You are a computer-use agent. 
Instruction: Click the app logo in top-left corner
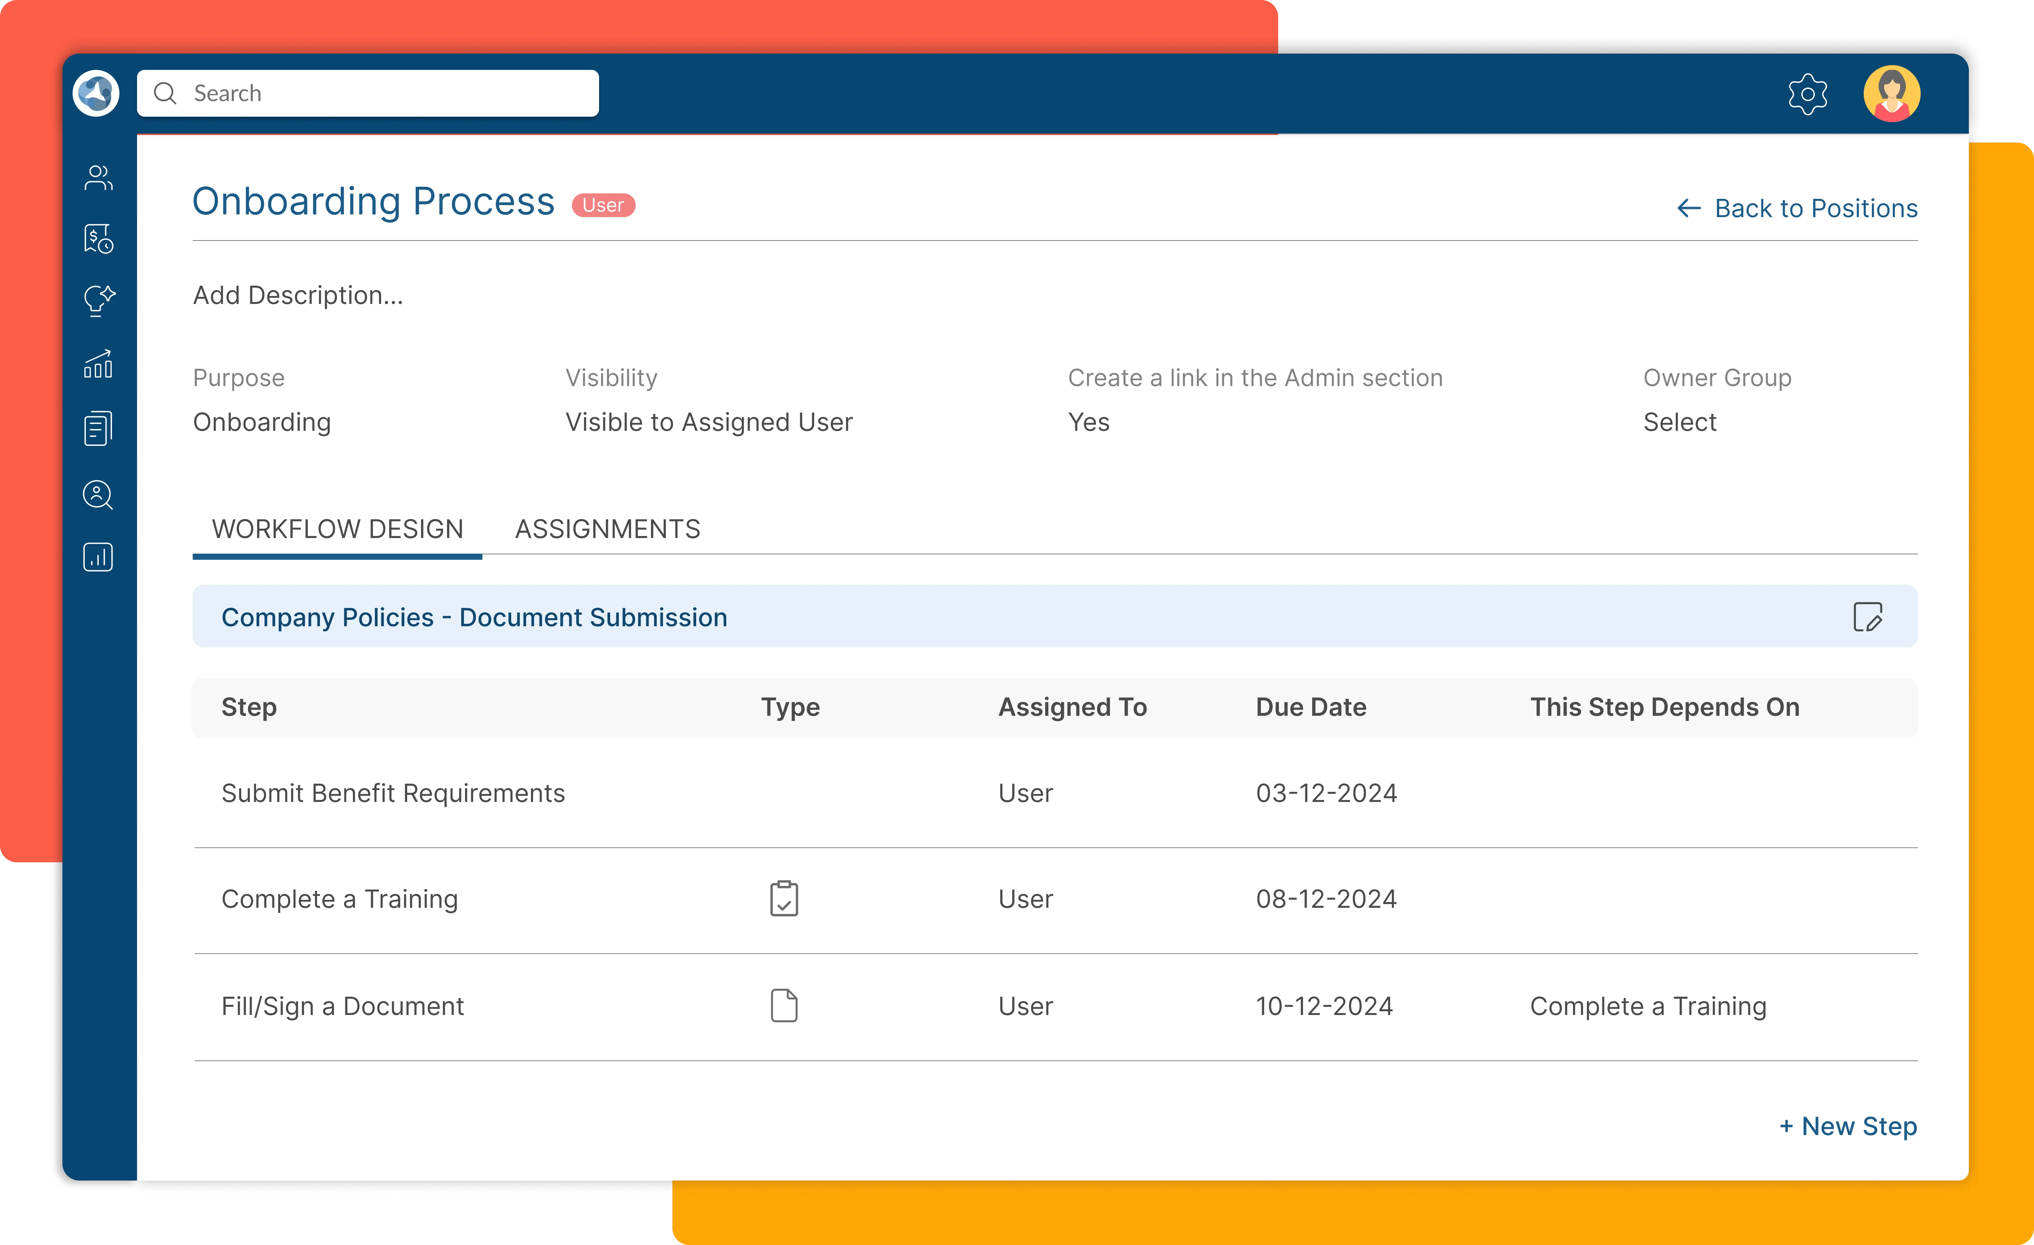(96, 93)
